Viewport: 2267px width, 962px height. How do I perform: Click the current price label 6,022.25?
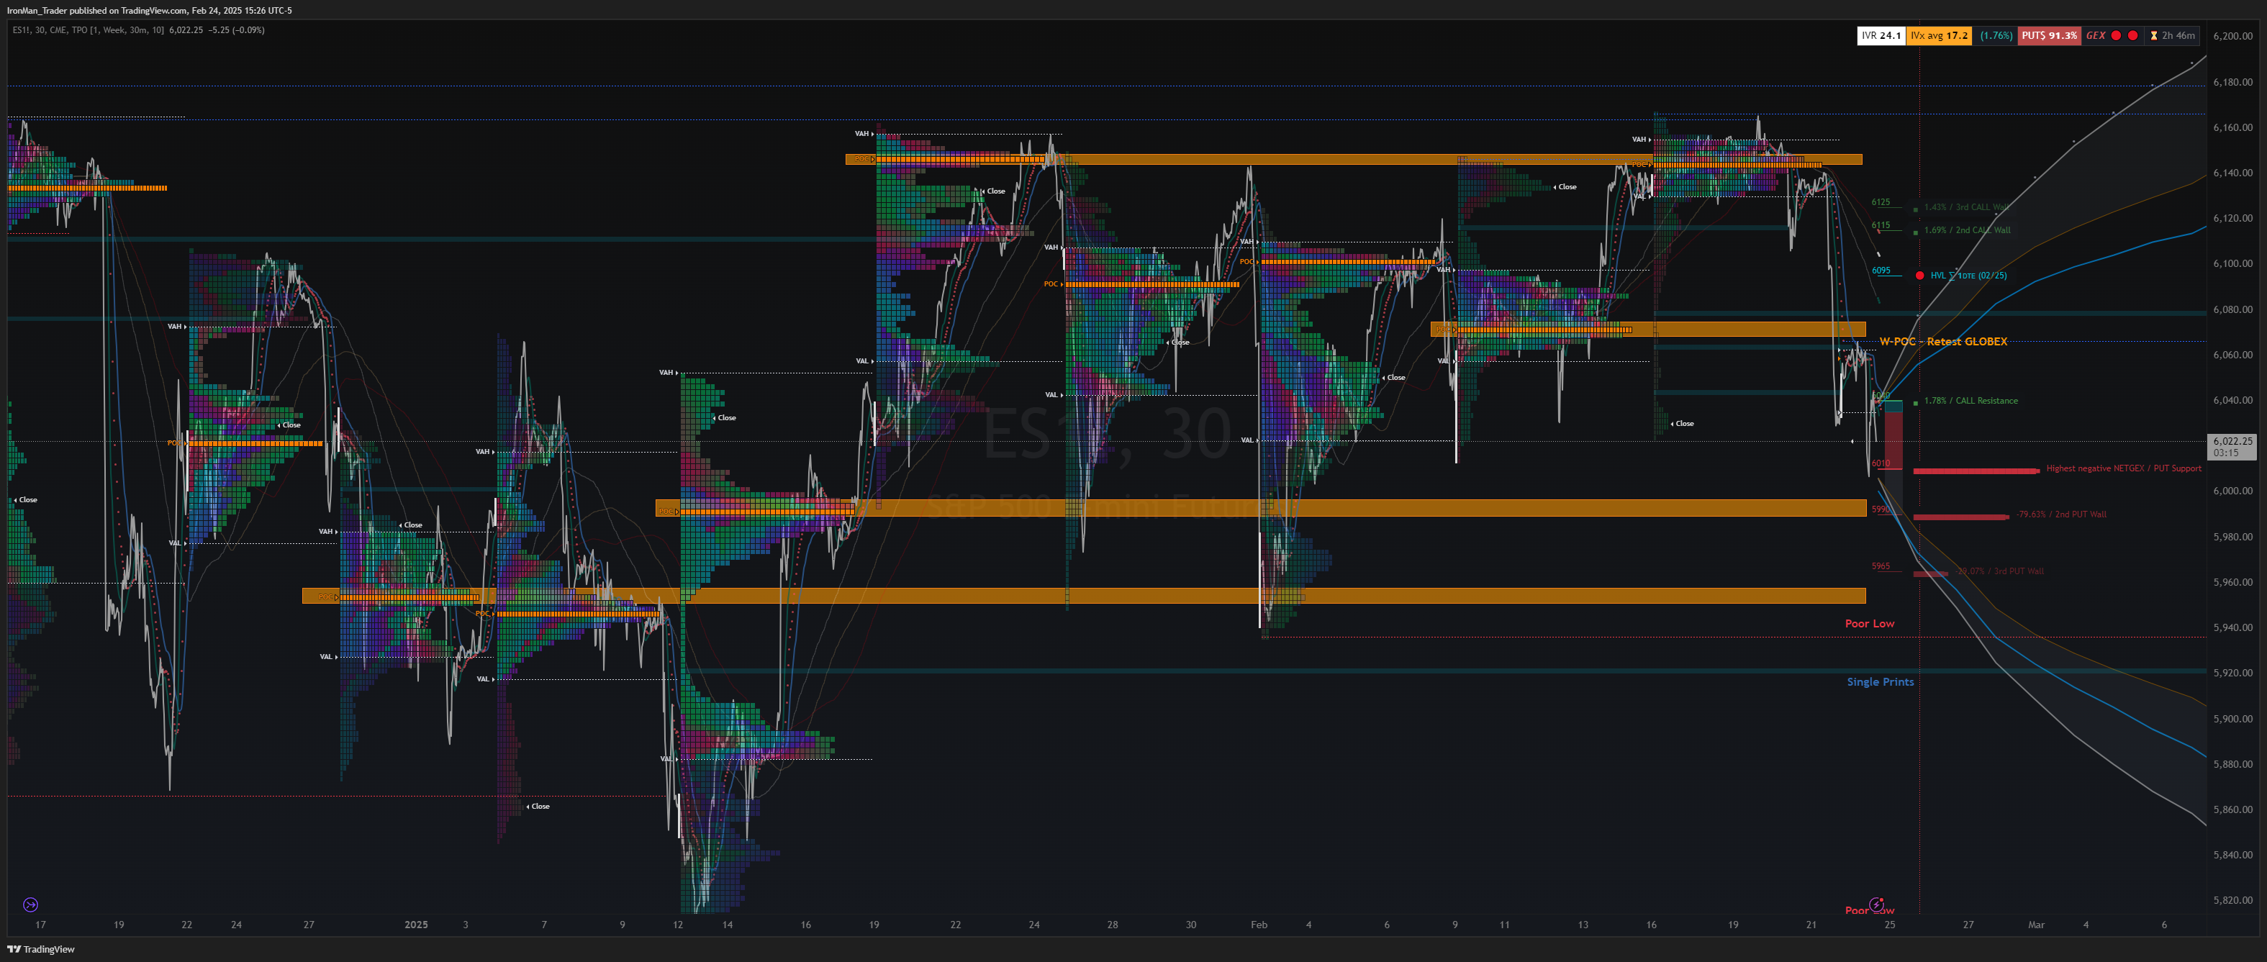2232,446
